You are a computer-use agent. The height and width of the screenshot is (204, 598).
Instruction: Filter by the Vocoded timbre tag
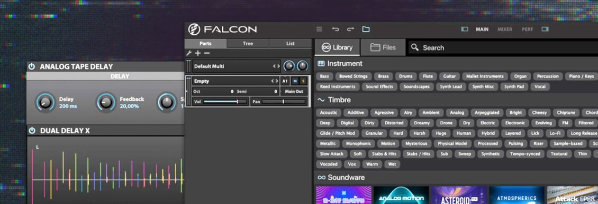(x=329, y=164)
